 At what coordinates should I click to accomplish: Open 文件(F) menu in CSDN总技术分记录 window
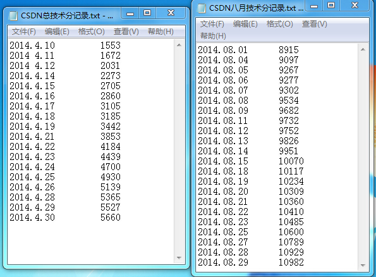pos(24,32)
